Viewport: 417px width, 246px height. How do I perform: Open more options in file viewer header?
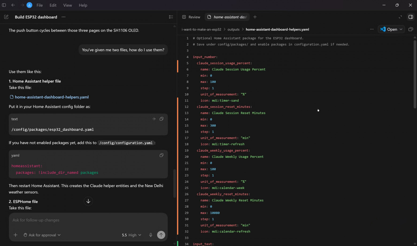[372, 29]
